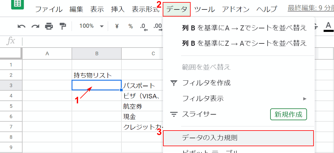This screenshot has width=334, height=153.
Task: Redo the last action
Action: click(x=35, y=26)
